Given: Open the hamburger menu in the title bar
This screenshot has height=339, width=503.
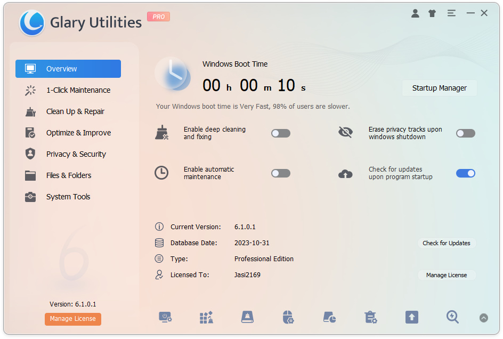Looking at the screenshot, I should click(x=451, y=13).
